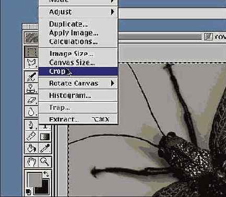Click the highlighted Crop command
Screen dimensions: 226x197
[x=78, y=71]
